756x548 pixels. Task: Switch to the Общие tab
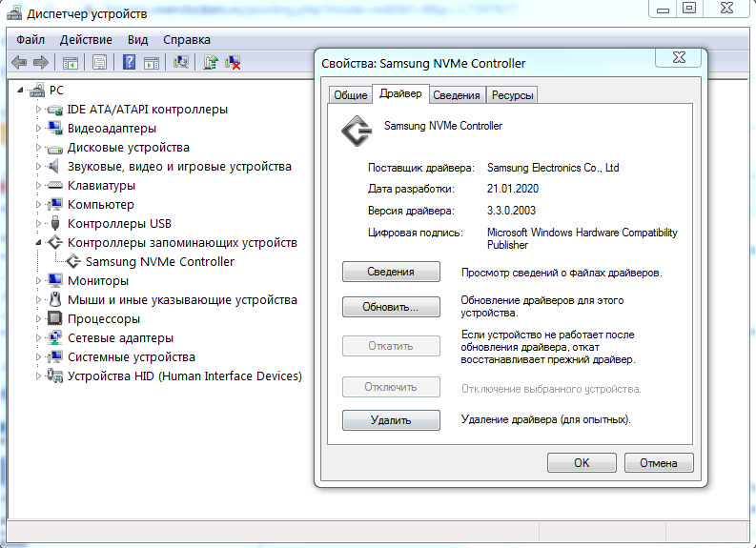[351, 95]
